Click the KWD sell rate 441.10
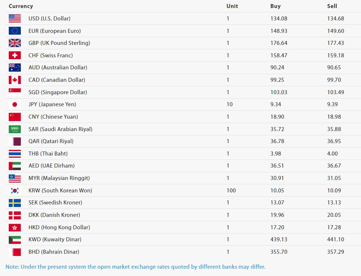 [336, 239]
